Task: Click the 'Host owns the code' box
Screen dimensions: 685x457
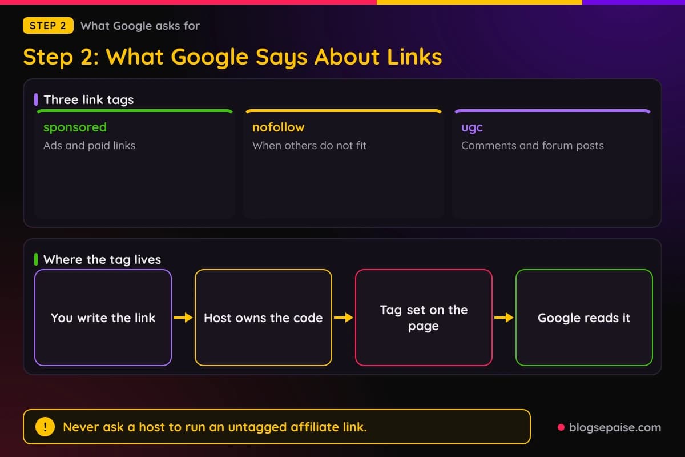Action: [x=263, y=318]
